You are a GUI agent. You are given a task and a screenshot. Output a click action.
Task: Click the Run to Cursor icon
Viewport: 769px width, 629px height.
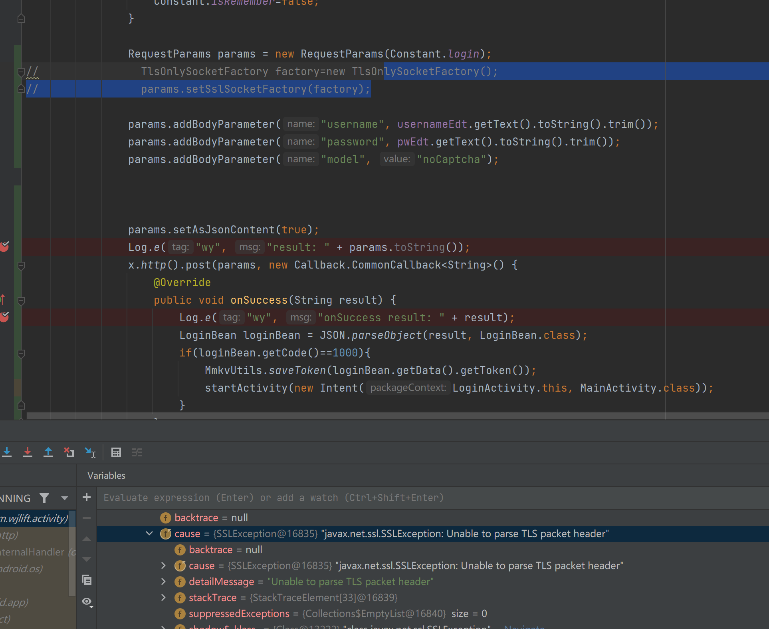90,452
